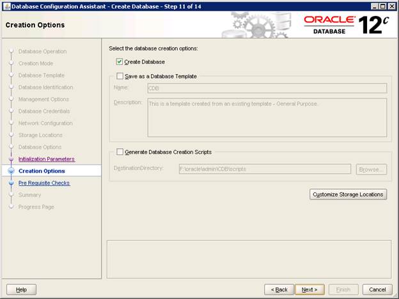The image size is (399, 299).
Task: Click the Customize Storage Locations button
Action: click(x=348, y=194)
